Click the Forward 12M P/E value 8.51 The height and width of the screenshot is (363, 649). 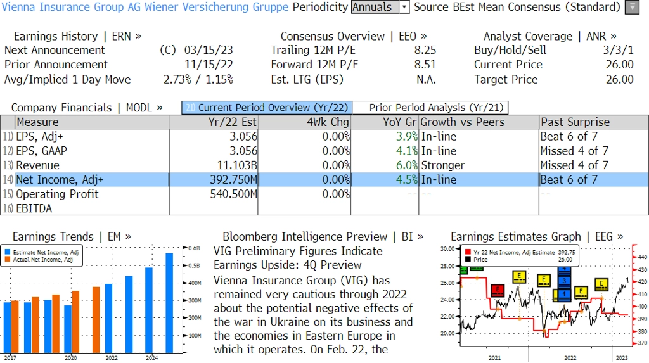425,65
